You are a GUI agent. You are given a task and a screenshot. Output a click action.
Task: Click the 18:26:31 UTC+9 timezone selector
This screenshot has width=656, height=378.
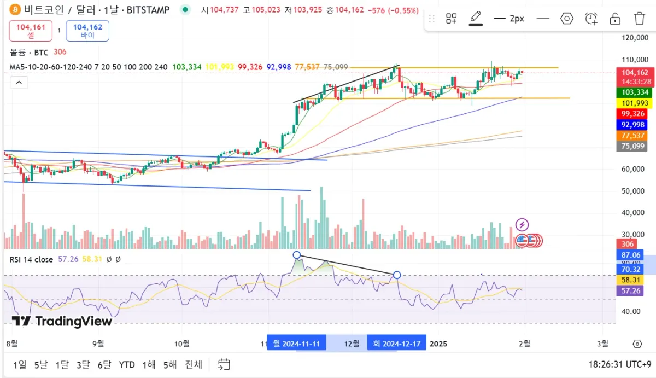pyautogui.click(x=619, y=364)
